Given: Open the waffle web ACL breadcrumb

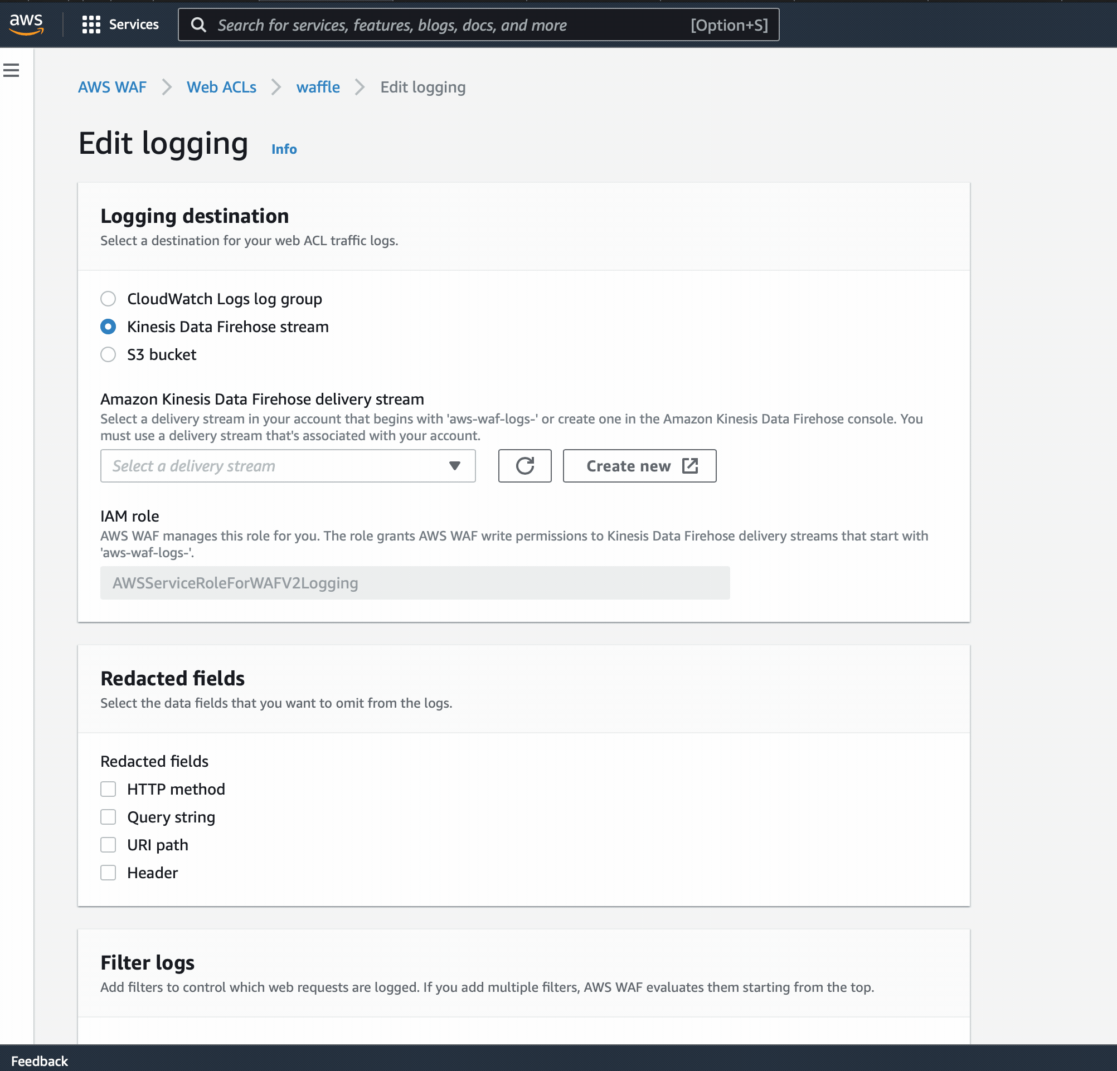Looking at the screenshot, I should tap(318, 87).
